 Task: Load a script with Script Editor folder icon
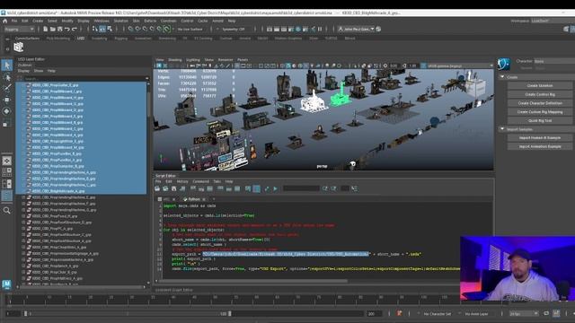(x=157, y=188)
